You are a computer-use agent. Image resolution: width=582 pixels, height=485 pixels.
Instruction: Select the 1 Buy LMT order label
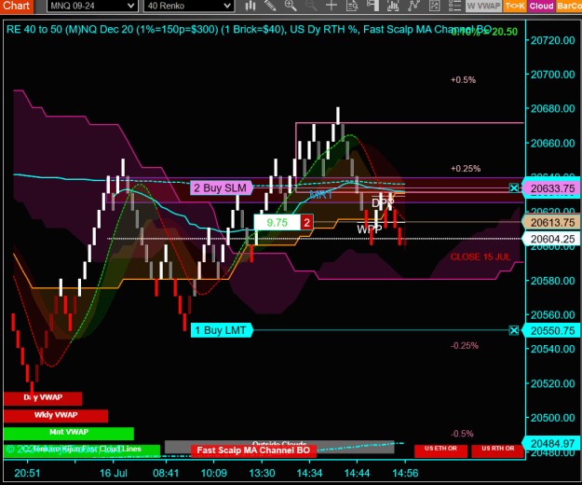(x=222, y=330)
